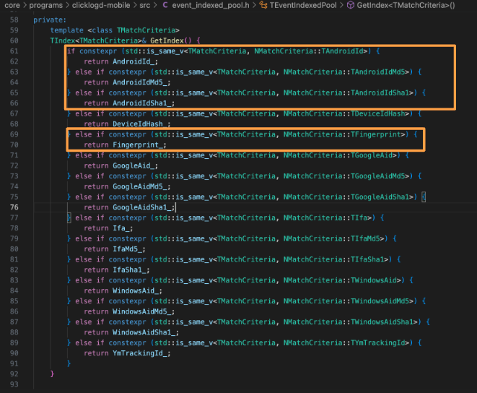Click 'GoogleAidMd5_' return value

140,186
